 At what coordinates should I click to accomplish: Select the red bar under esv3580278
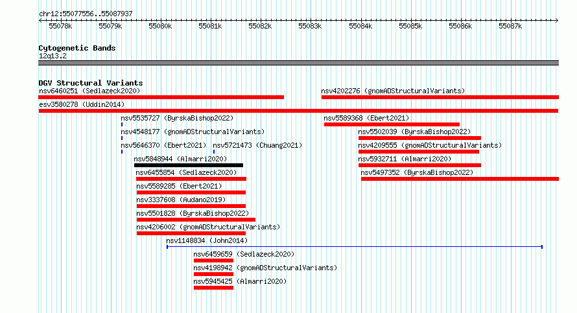click(x=298, y=111)
